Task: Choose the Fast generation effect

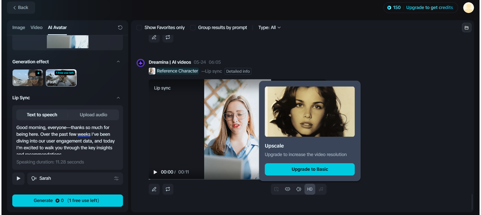Action: point(61,78)
